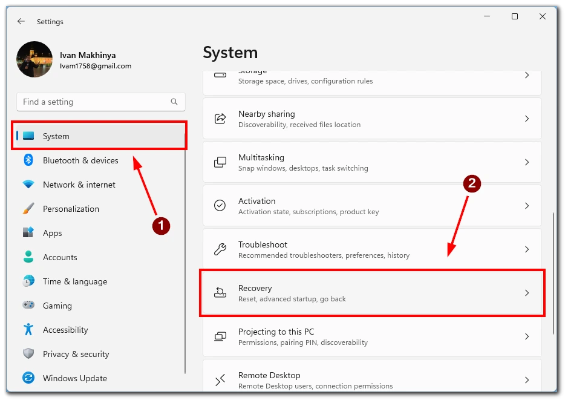Screen dimensions: 568x403
Task: Click the back arrow next to Settings
Action: 21,21
